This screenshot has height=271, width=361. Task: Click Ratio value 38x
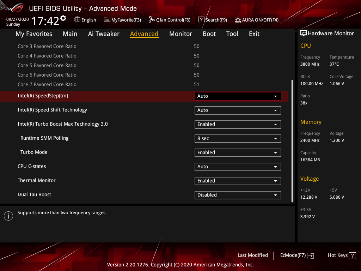(304, 103)
